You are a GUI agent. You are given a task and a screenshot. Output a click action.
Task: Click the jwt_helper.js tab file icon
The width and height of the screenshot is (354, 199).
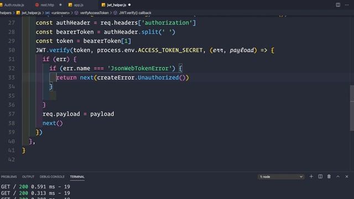103,5
